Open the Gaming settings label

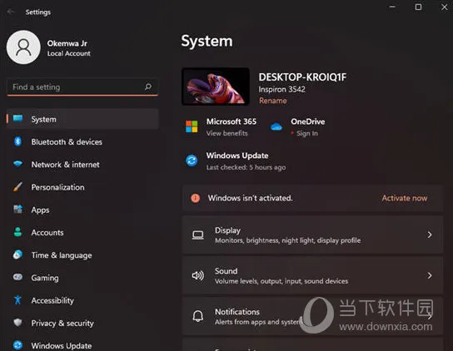pos(45,278)
